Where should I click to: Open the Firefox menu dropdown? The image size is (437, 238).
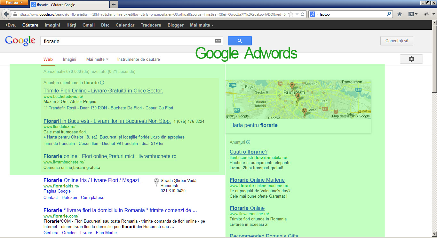(x=14, y=3)
